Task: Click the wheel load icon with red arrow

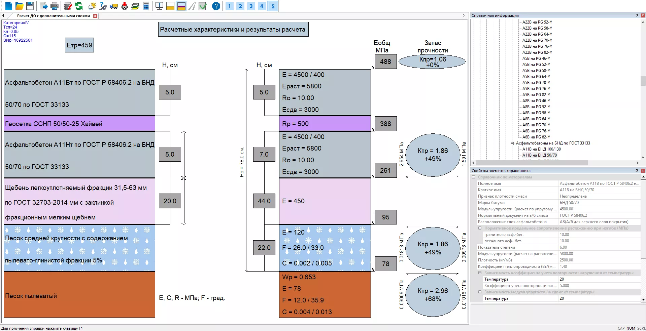Action: pos(125,6)
